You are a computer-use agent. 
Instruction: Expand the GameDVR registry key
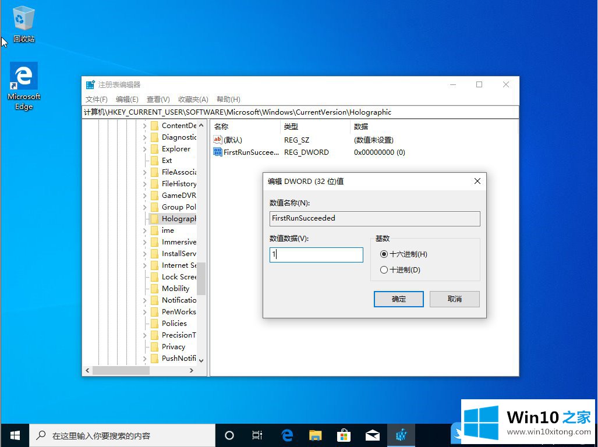[145, 196]
